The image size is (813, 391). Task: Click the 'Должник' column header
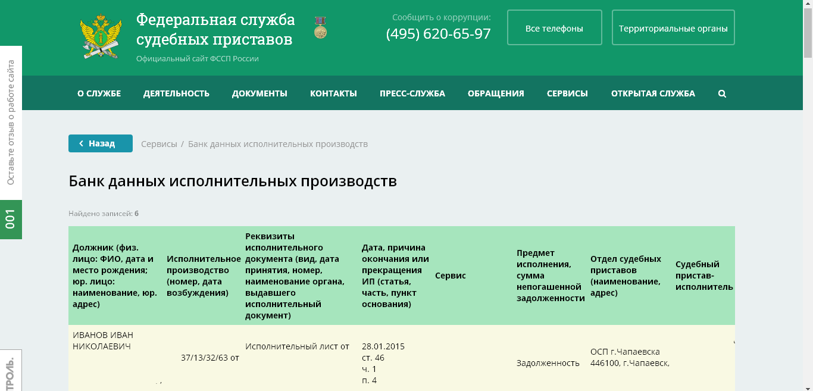point(115,276)
